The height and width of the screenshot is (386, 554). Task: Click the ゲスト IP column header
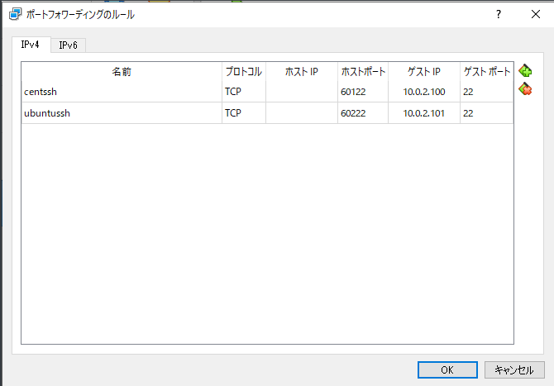coord(424,72)
